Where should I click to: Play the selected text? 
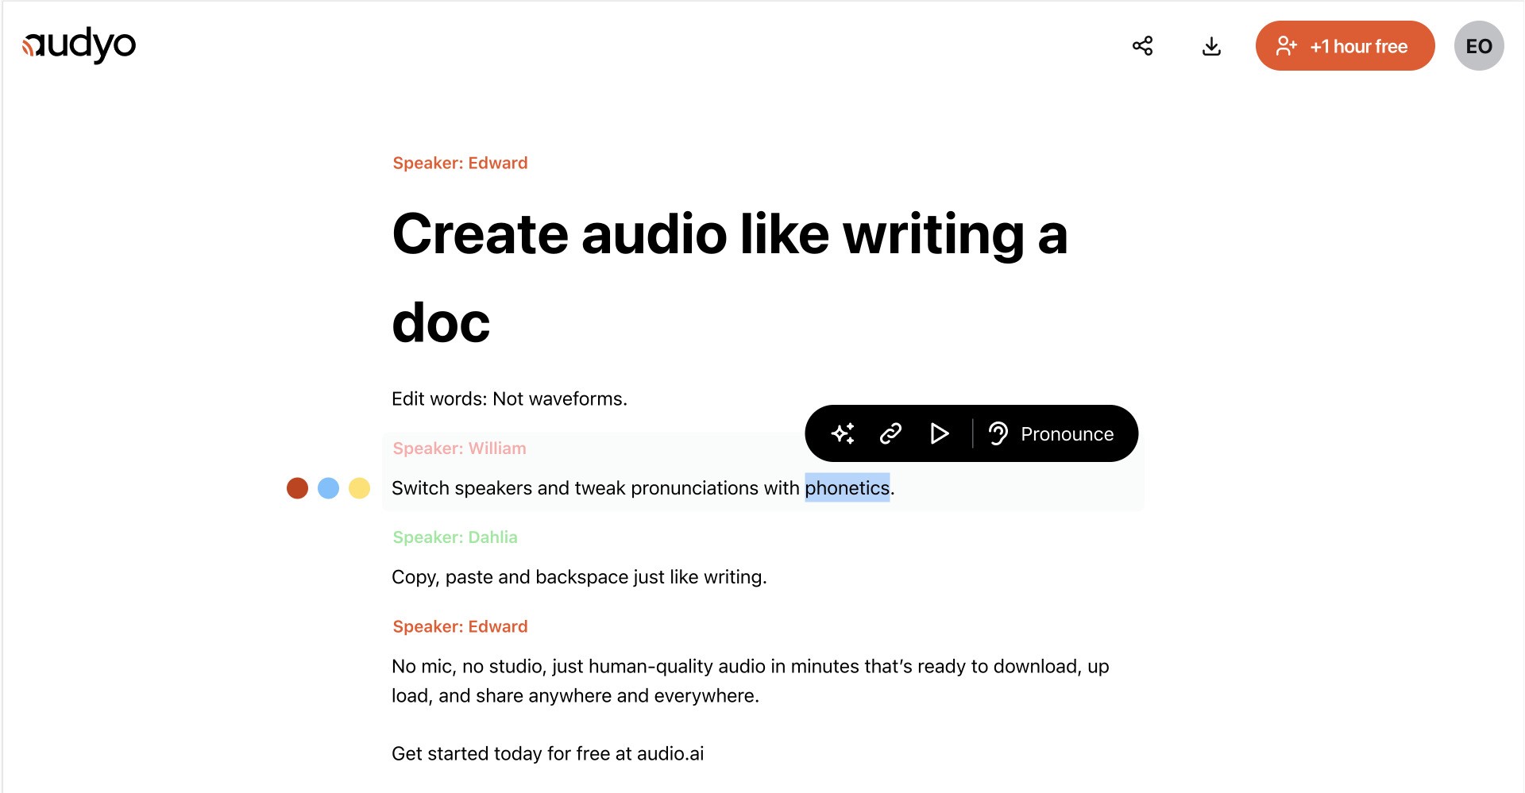(940, 433)
